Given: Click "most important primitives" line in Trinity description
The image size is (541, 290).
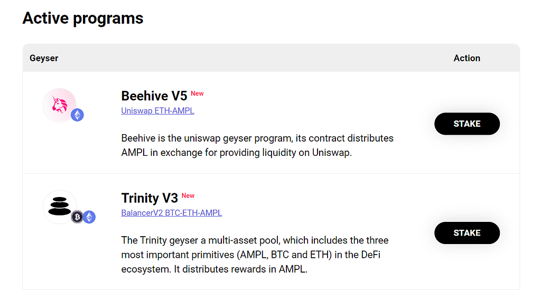Looking at the screenshot, I should [251, 255].
